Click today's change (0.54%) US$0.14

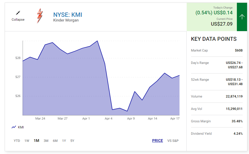(x=214, y=12)
